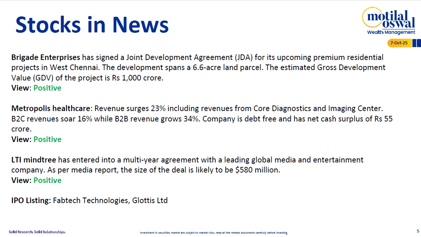Click the LTI mindtree company name
Image resolution: width=421 pixels, height=237 pixels.
tap(34, 160)
